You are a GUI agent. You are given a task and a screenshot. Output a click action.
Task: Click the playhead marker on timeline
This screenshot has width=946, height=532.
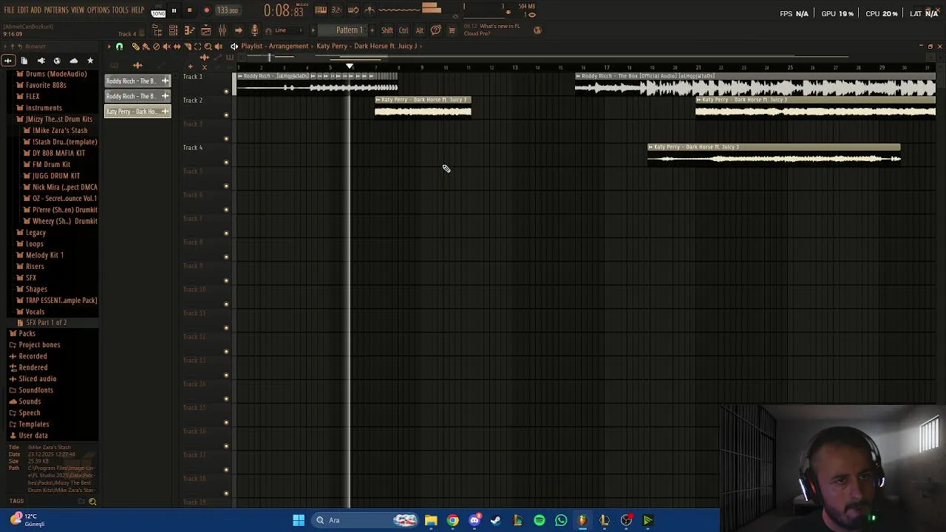(x=350, y=67)
